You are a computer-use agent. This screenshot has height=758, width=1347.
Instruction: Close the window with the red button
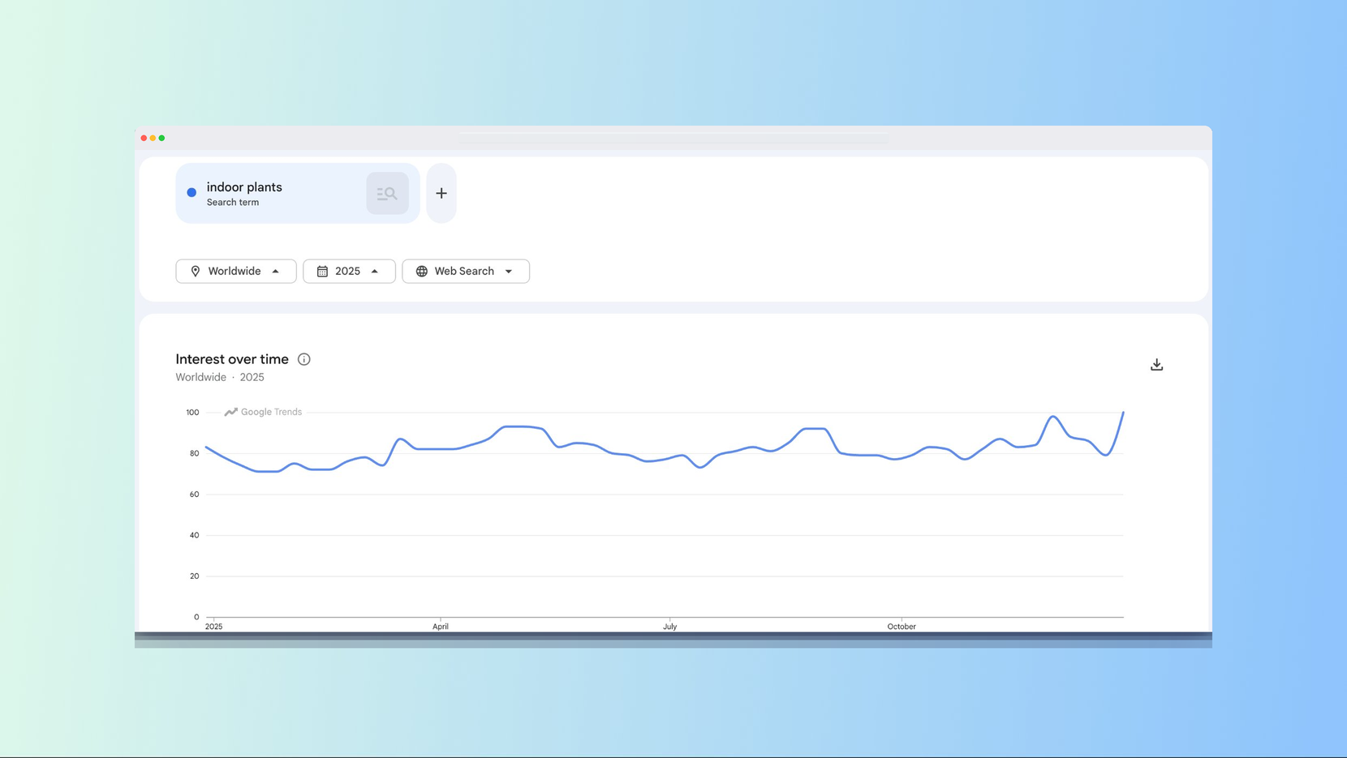[144, 138]
